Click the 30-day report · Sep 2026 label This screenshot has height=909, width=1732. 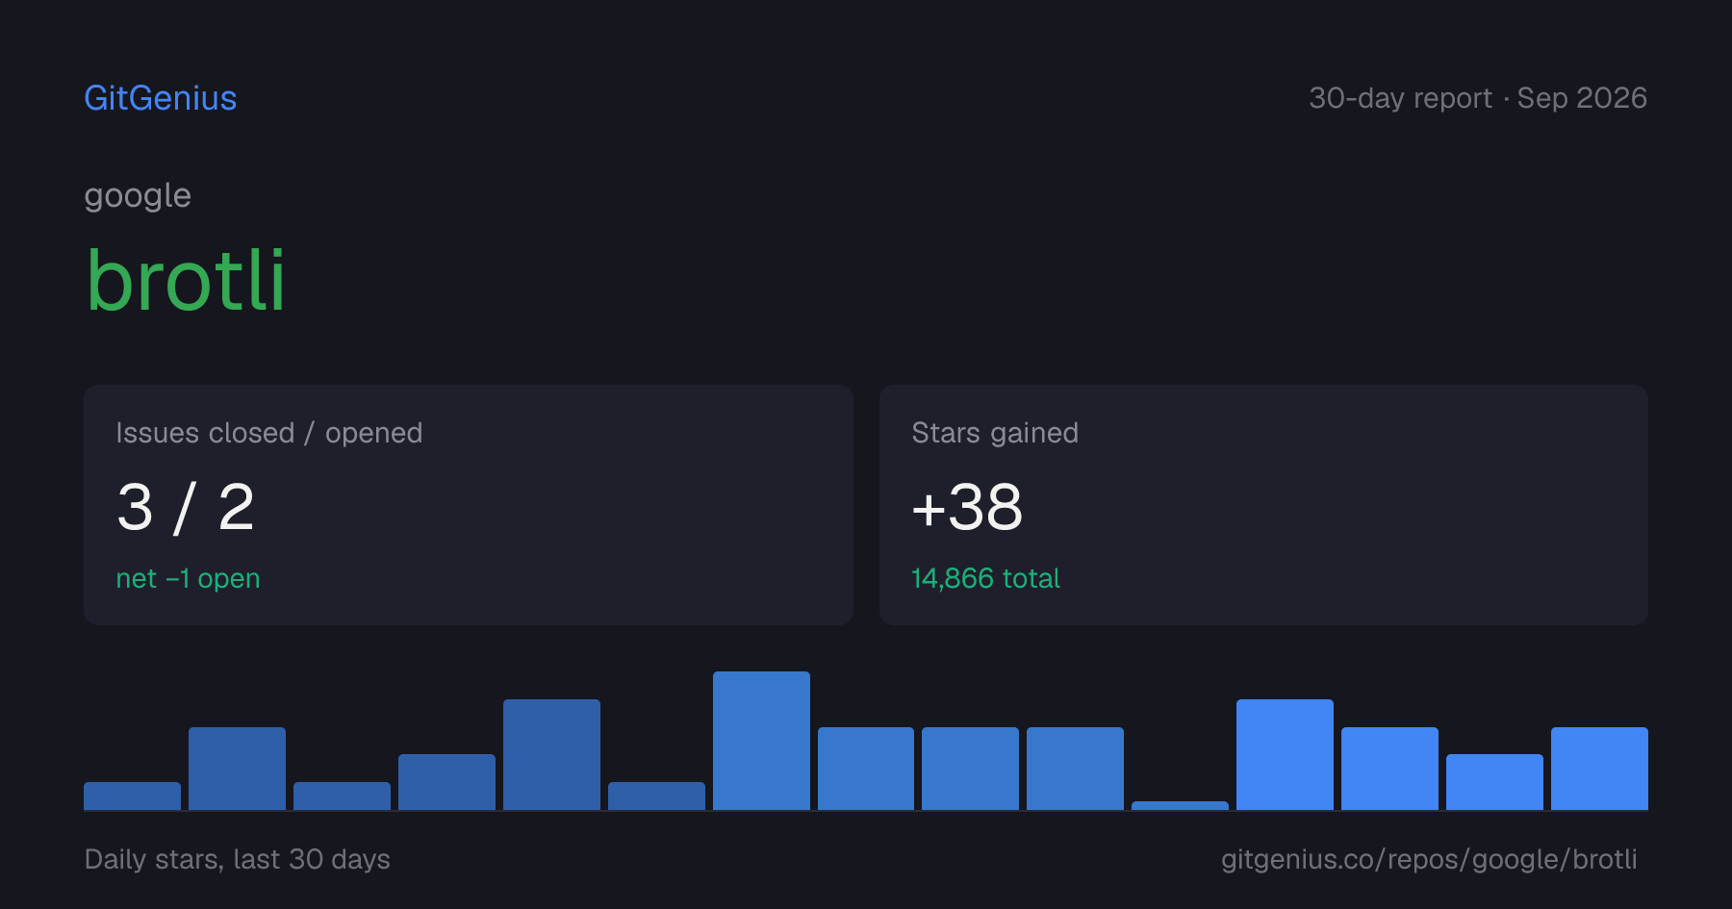tap(1478, 98)
